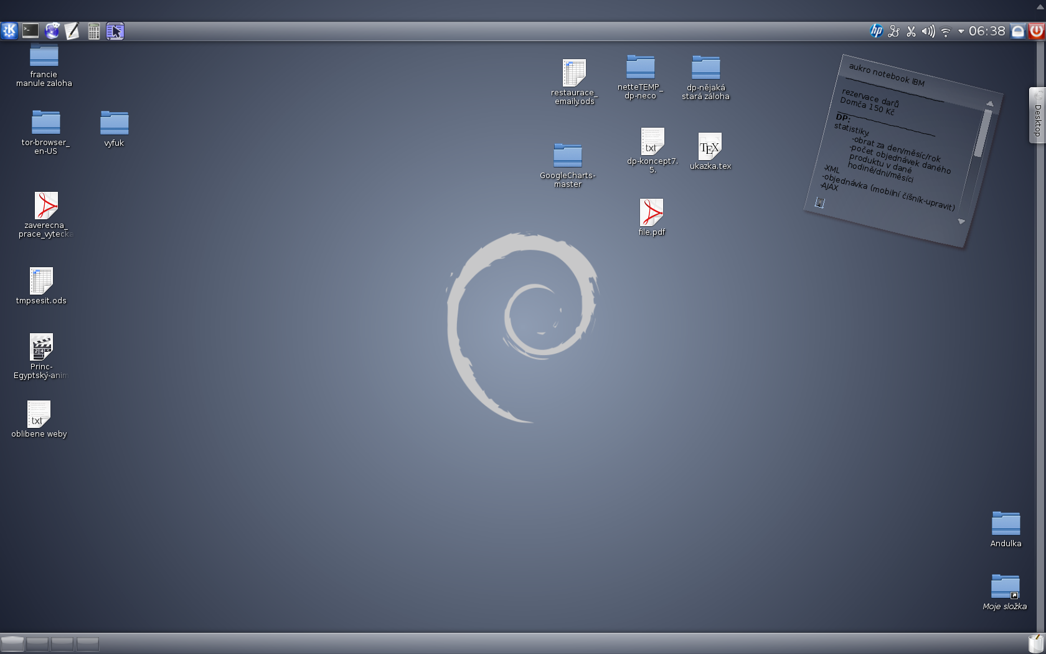Open file.pdf on the desktop

click(x=651, y=217)
